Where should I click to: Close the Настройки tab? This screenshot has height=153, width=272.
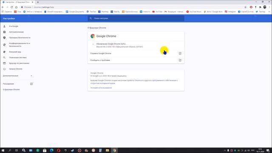pos(32,2)
